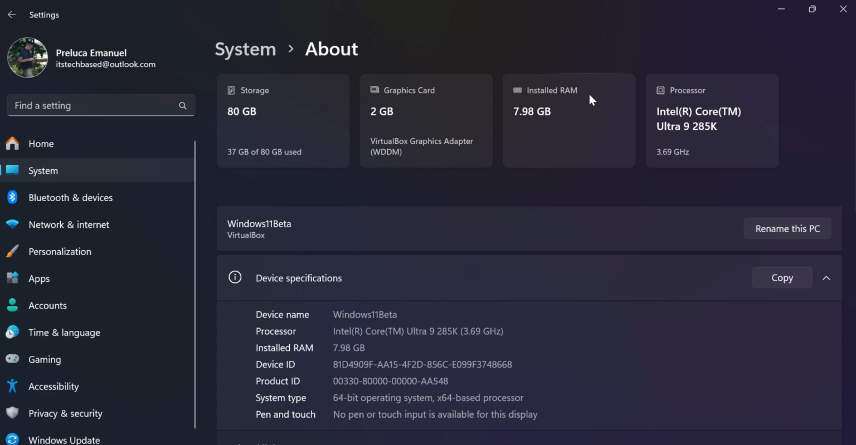
Task: Collapse the Device specifications section
Action: (826, 277)
